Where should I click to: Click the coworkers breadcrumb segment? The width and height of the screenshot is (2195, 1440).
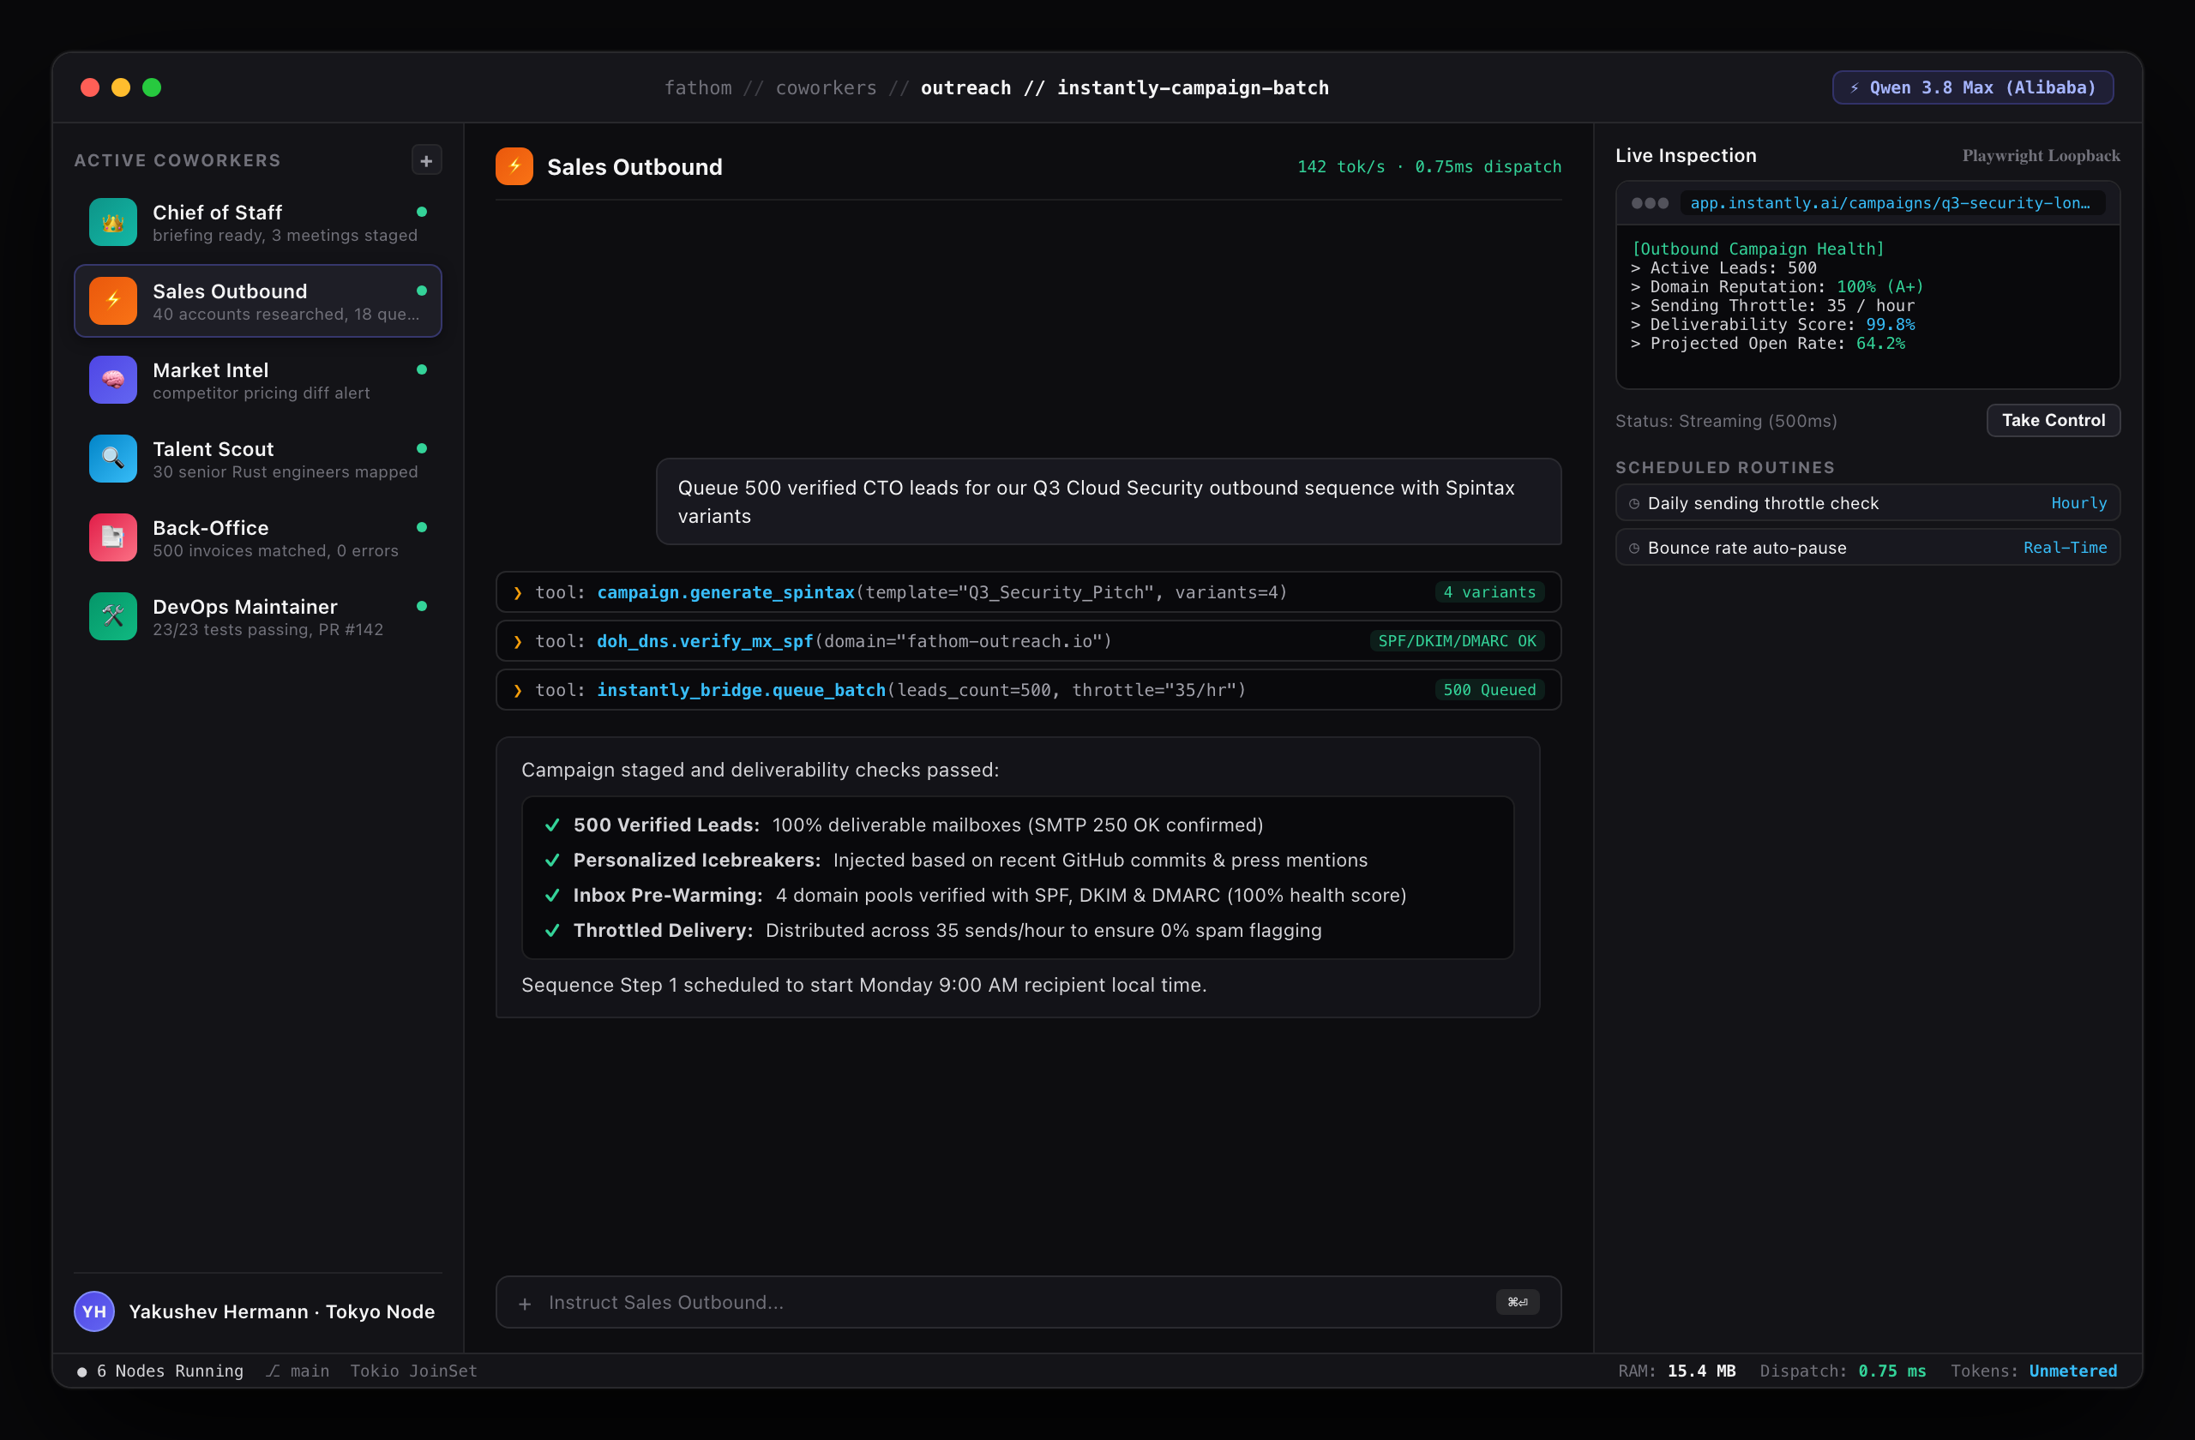pyautogui.click(x=826, y=87)
